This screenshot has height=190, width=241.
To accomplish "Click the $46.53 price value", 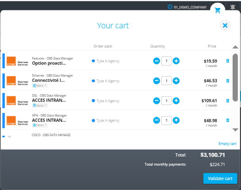I will [x=210, y=81].
